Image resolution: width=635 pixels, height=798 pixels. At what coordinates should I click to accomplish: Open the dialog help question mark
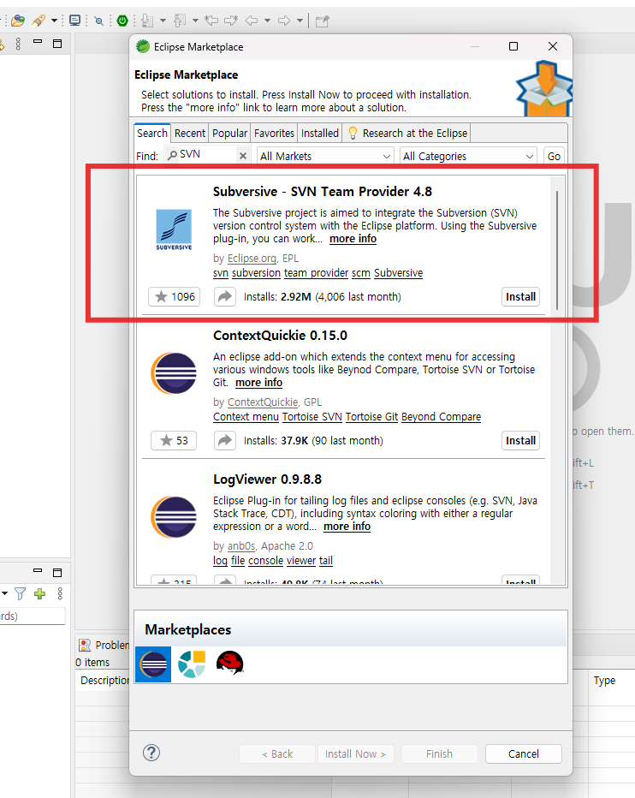tap(151, 753)
